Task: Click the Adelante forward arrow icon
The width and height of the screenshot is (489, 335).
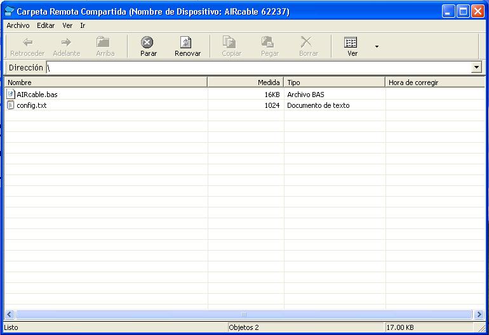Action: point(66,42)
